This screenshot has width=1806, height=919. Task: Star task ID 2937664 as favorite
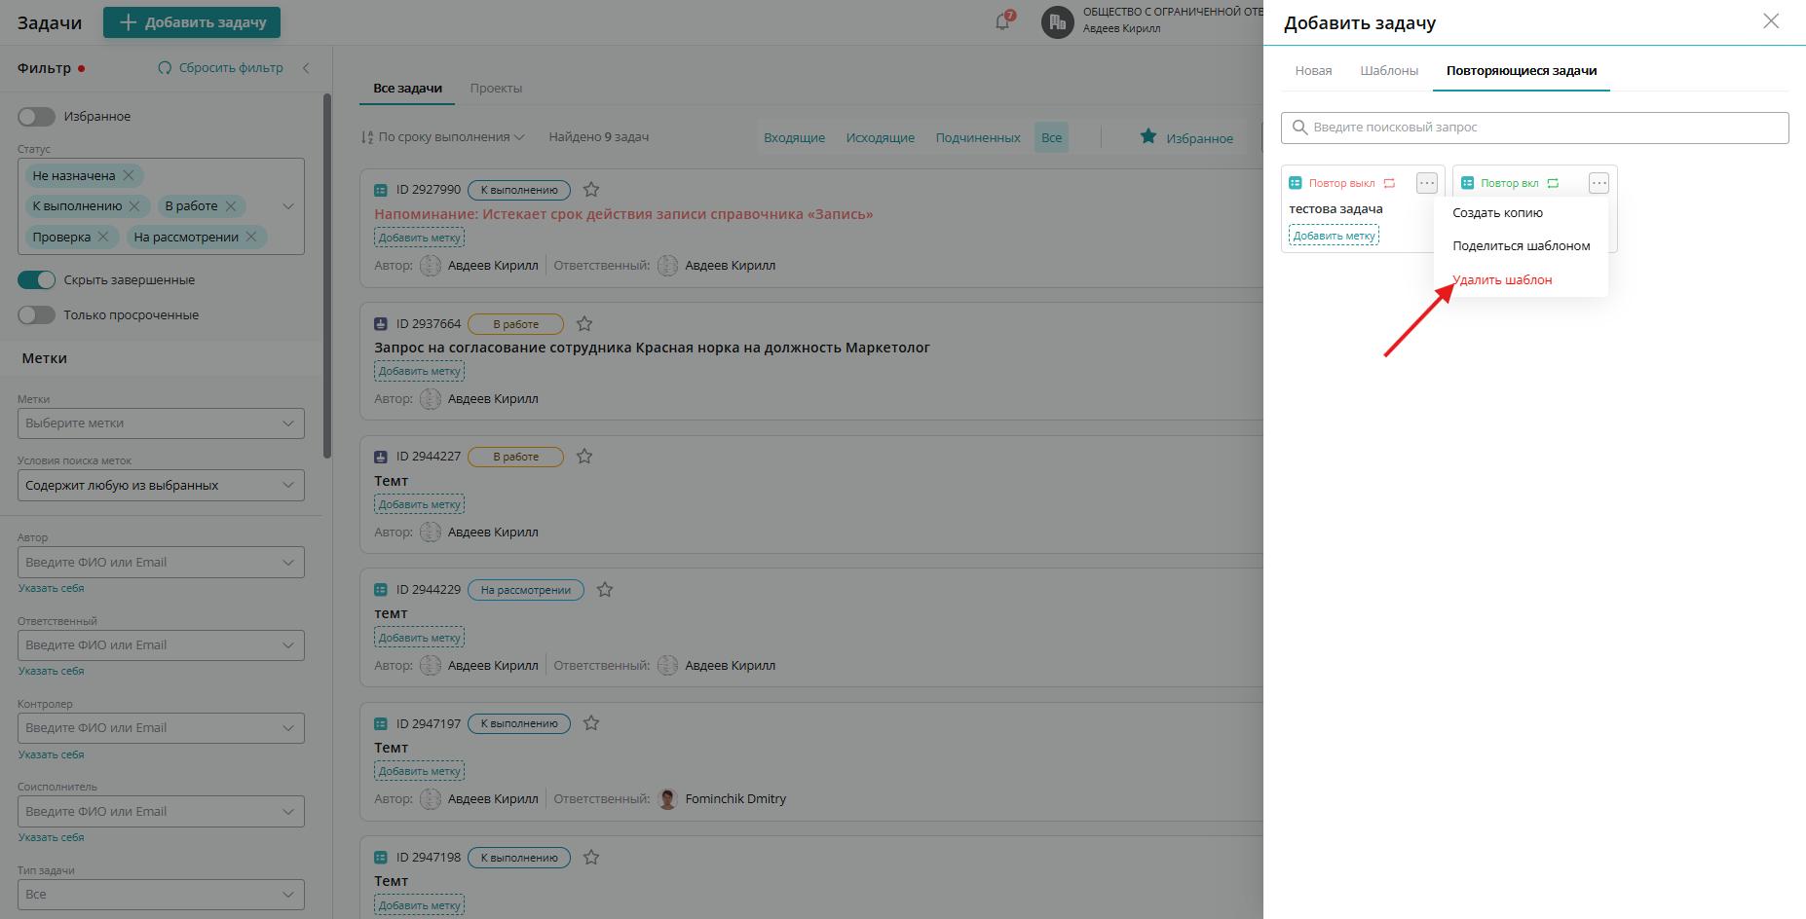click(584, 324)
